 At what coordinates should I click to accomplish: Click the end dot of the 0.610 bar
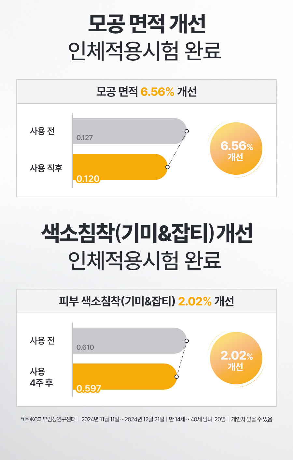click(x=187, y=341)
